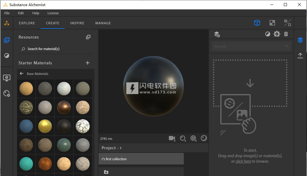Image resolution: width=307 pixels, height=176 pixels.
Task: Focus the Search for material(s) field
Action: (56, 49)
